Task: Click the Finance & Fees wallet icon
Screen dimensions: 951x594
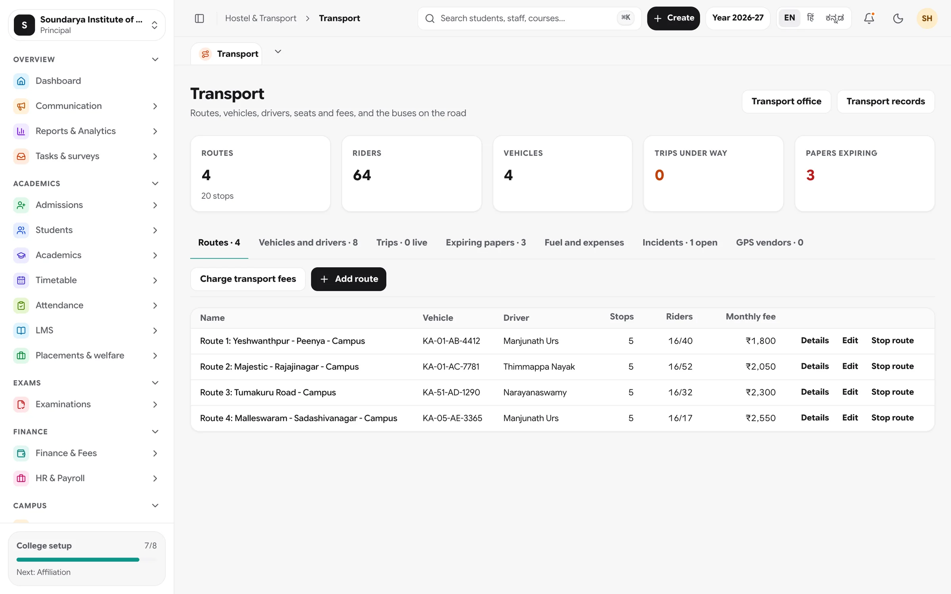Action: 21,453
